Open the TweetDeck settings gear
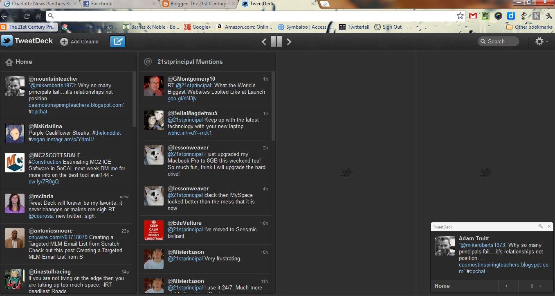555x296 pixels. point(539,41)
